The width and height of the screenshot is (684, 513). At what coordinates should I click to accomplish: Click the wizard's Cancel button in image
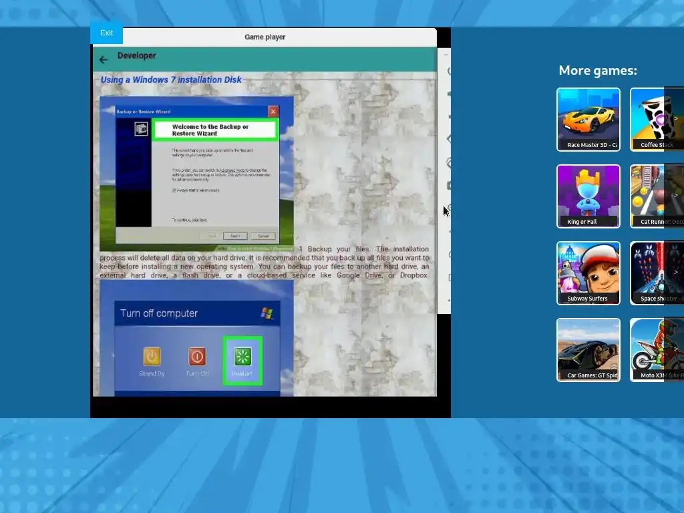(263, 236)
